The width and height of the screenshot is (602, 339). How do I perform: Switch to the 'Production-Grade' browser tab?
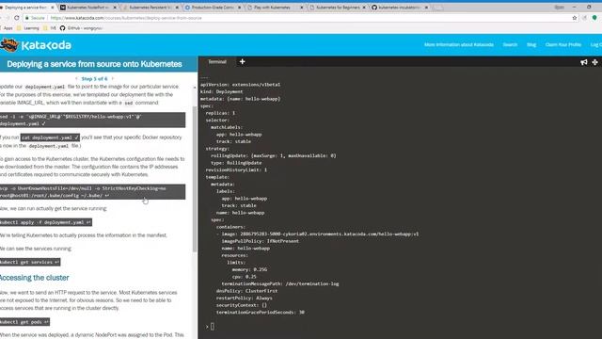[x=213, y=8]
